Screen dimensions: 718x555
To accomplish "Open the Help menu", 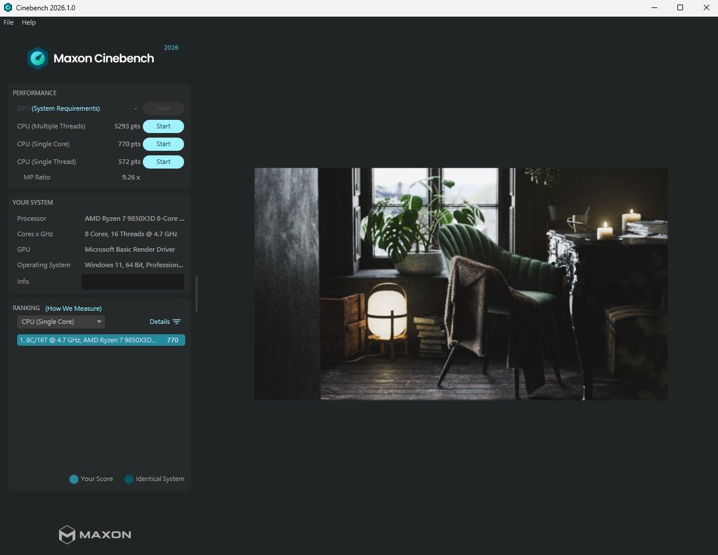I will coord(29,22).
